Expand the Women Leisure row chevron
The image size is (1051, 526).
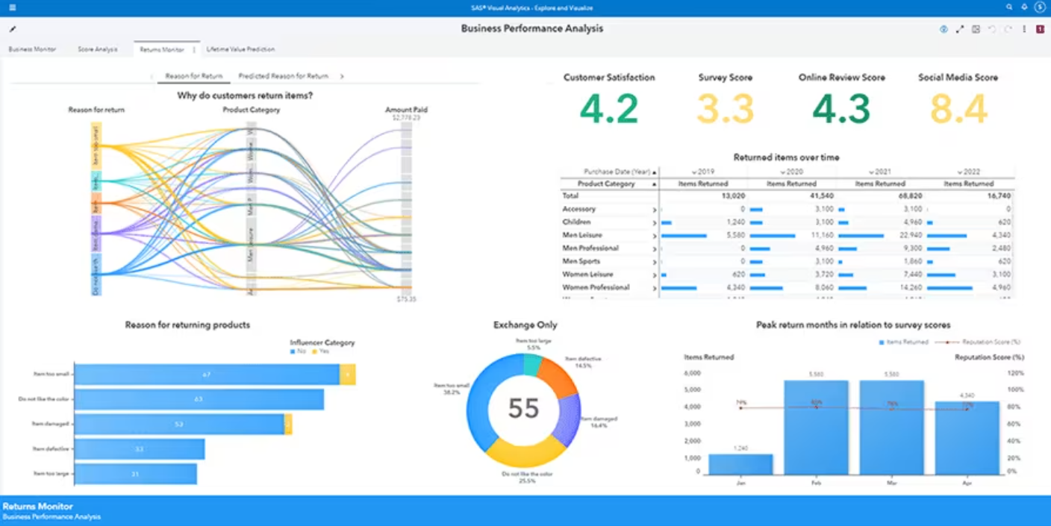click(x=655, y=275)
